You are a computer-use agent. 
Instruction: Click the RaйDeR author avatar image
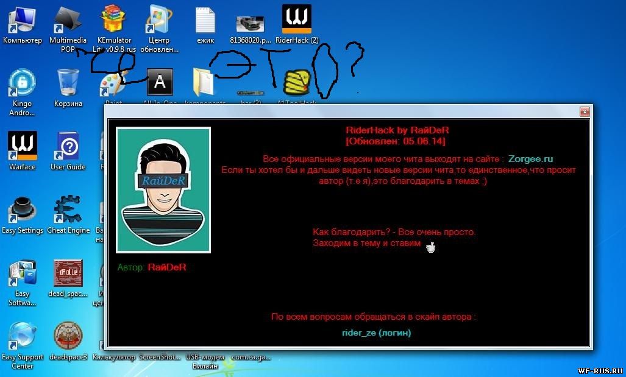pos(163,189)
